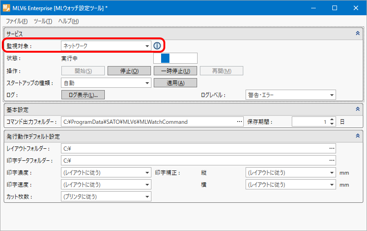Open the 印字濃度 dropdown
This screenshot has width=367, height=231.
[x=106, y=173]
